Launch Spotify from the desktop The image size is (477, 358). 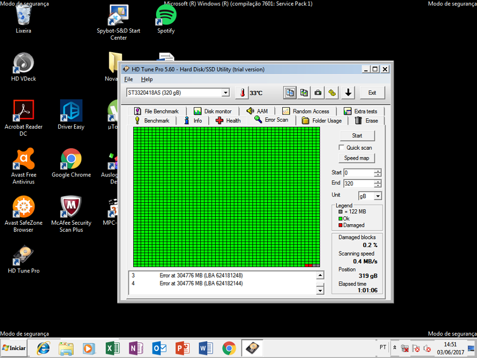coord(166,19)
